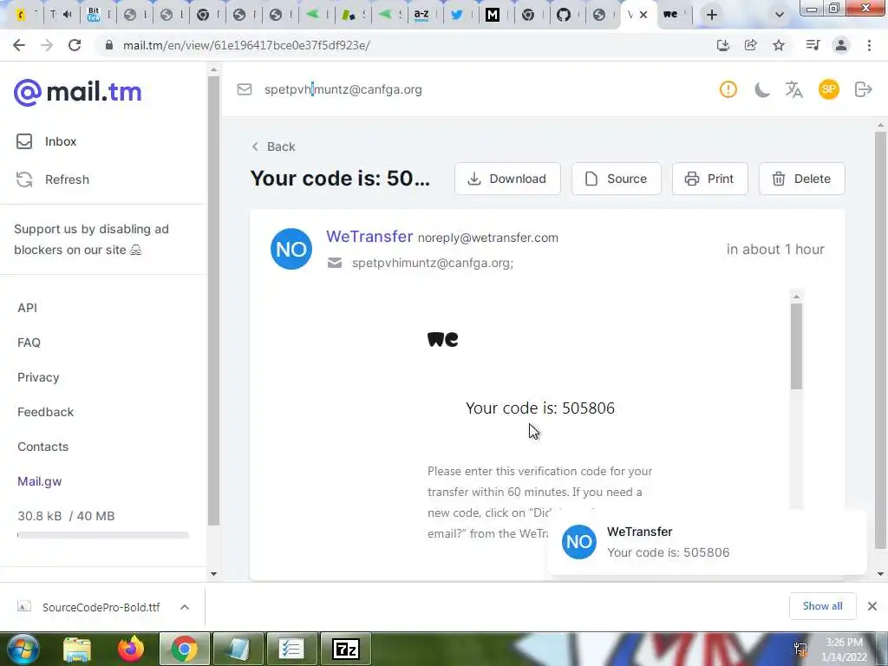Switch to the GitHub tab
This screenshot has width=888, height=666.
pyautogui.click(x=564, y=16)
